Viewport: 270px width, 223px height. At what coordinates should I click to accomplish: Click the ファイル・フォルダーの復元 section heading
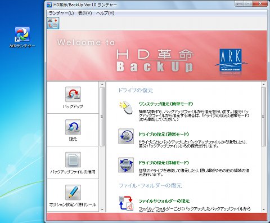[150, 186]
